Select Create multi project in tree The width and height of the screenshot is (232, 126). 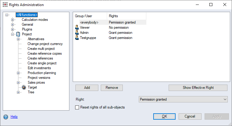click(41, 49)
